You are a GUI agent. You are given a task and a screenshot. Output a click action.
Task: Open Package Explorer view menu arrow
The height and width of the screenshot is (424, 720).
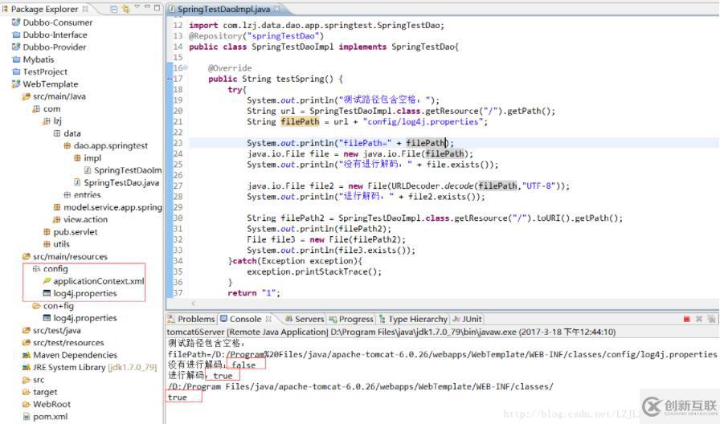[137, 9]
